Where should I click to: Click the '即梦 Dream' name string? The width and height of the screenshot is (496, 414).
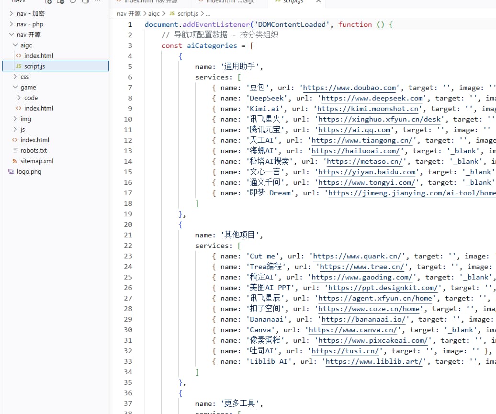tap(271, 193)
